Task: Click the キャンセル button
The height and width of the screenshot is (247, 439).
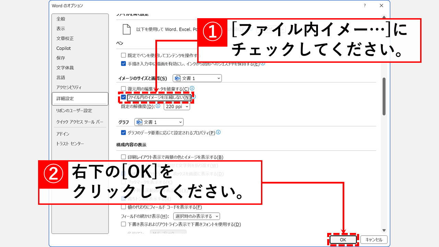Action: (x=374, y=240)
